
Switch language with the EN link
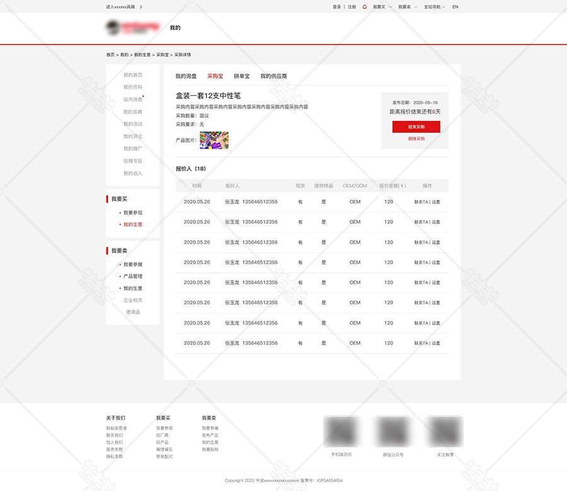click(455, 7)
